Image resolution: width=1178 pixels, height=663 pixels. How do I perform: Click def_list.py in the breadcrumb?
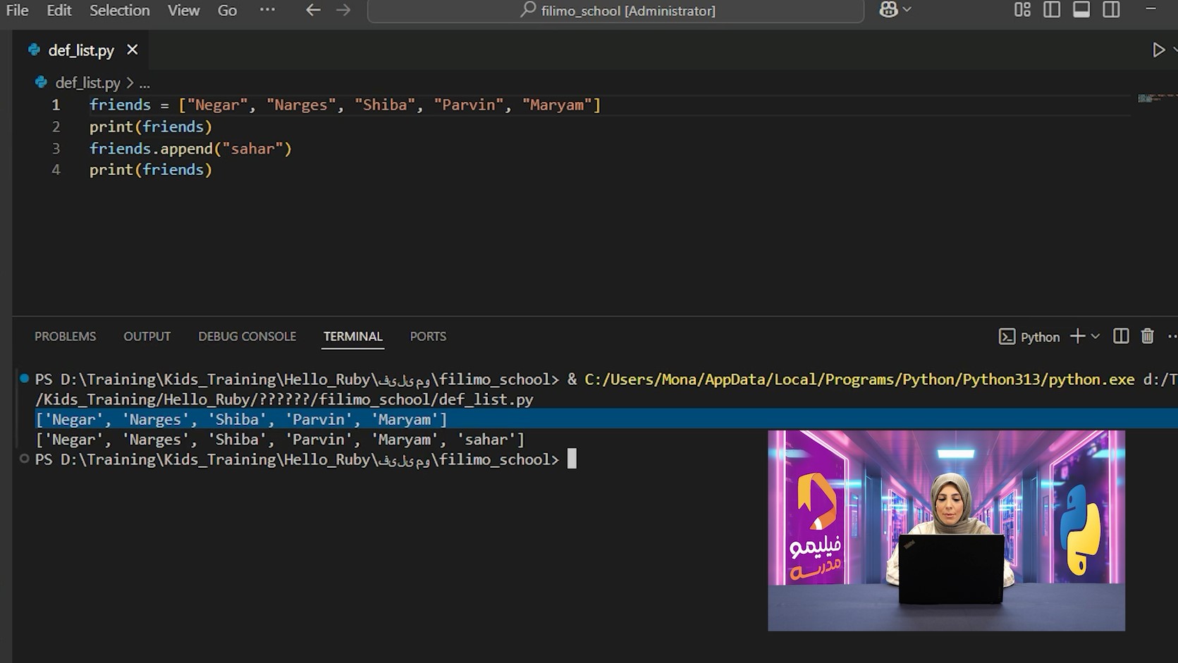[x=87, y=83]
